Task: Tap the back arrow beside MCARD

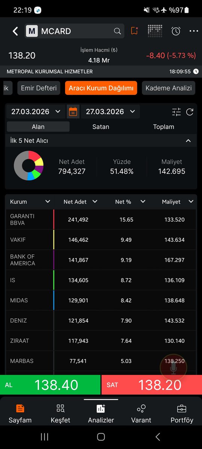Action: click(x=15, y=31)
